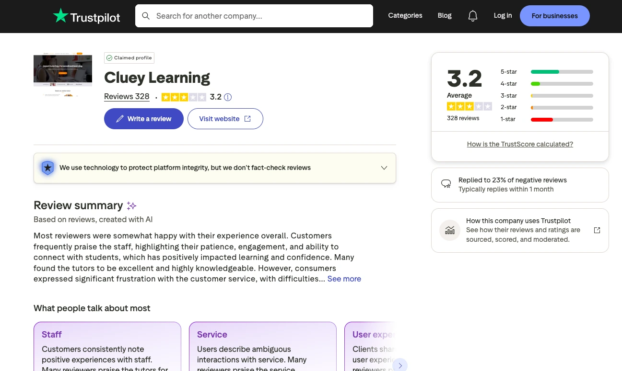Image resolution: width=622 pixels, height=371 pixels.
Task: Click the Reviews 328 link
Action: (127, 96)
